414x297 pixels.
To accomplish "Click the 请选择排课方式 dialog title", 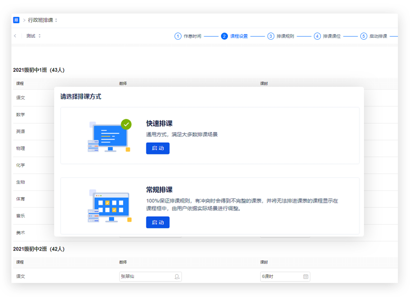I will tap(80, 97).
